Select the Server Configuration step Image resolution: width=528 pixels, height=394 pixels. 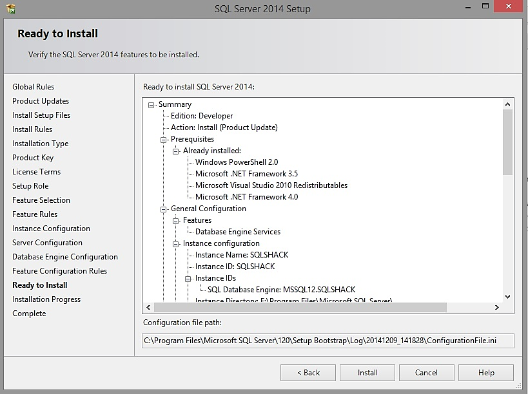tap(47, 242)
